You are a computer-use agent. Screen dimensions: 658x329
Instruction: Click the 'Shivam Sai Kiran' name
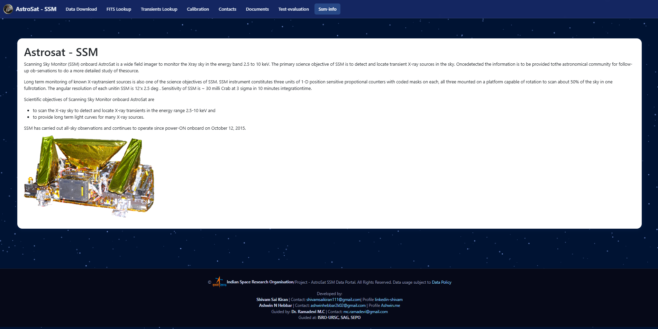pyautogui.click(x=272, y=300)
